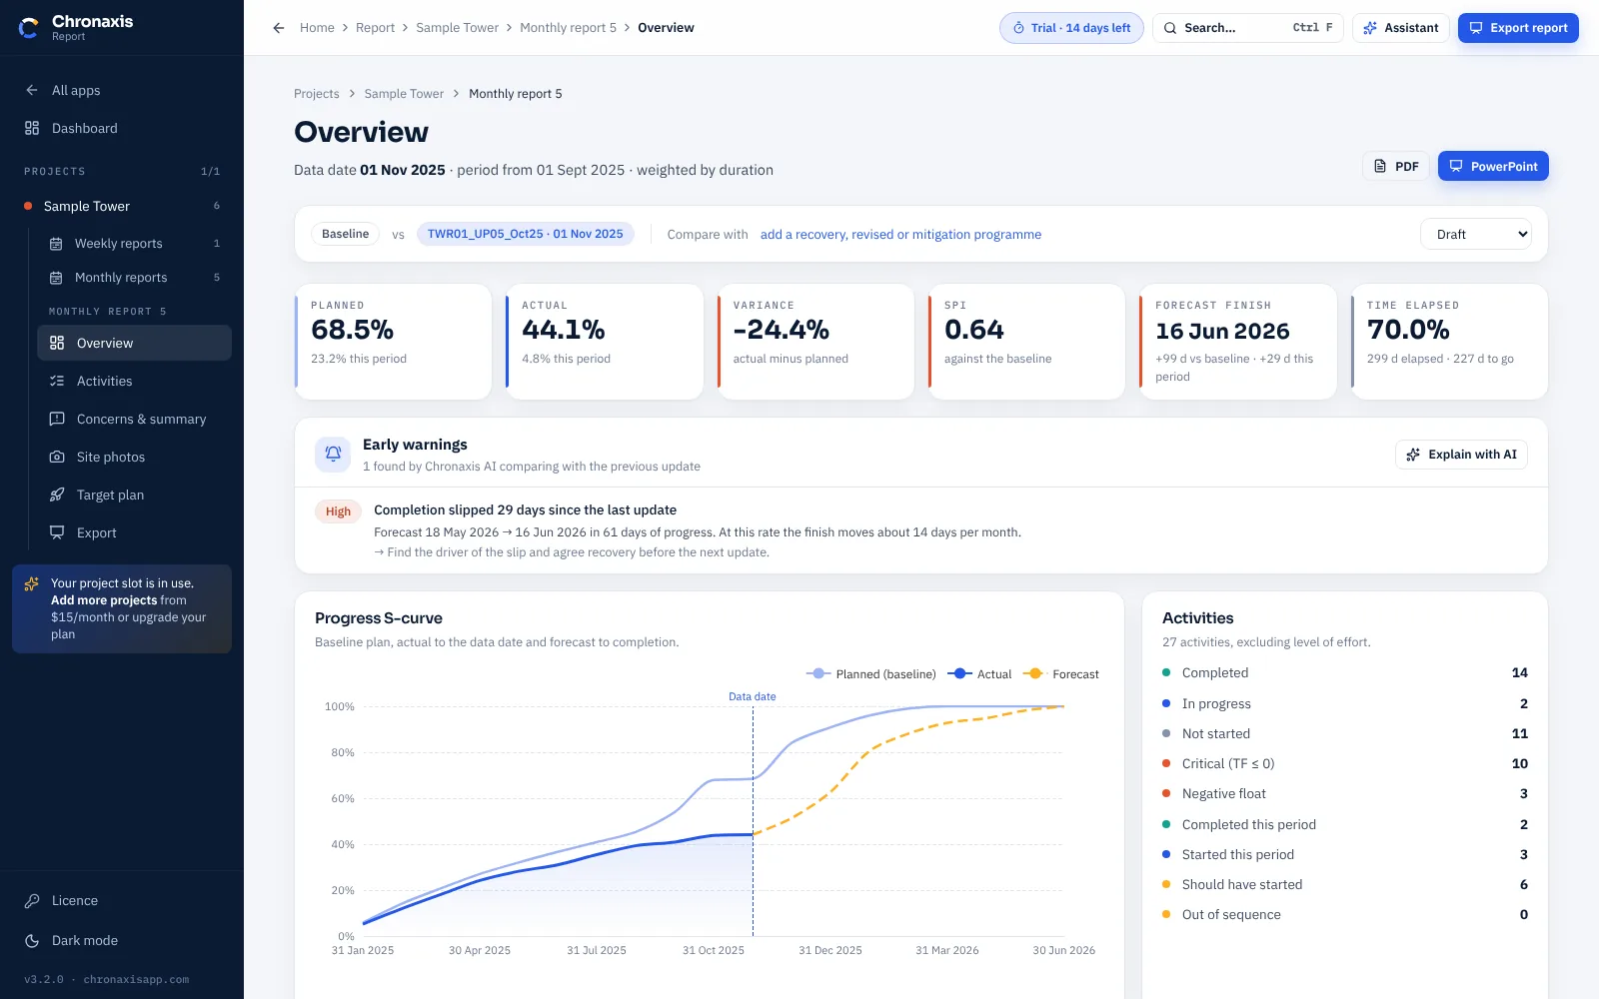This screenshot has height=999, width=1599.
Task: Click the sparkle icon on upgrade banner
Action: pos(32,583)
